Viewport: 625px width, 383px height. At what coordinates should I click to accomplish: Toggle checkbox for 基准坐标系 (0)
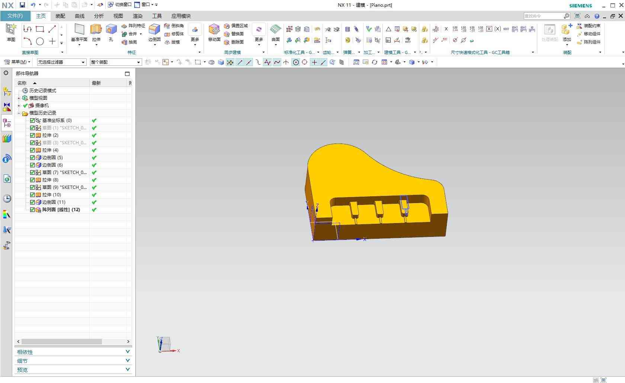[x=32, y=120]
